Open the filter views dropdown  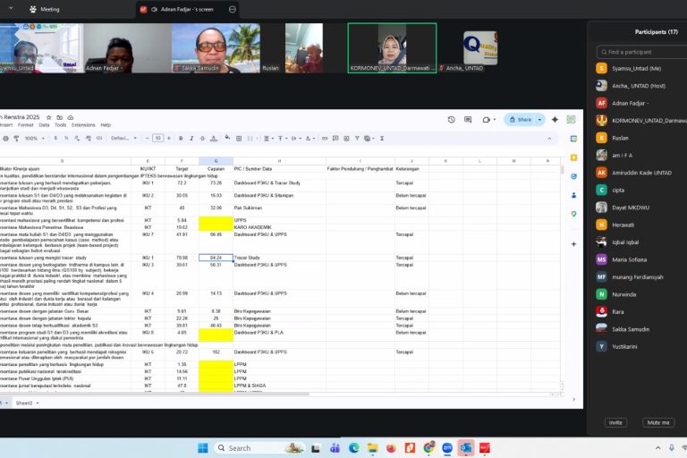(x=369, y=139)
